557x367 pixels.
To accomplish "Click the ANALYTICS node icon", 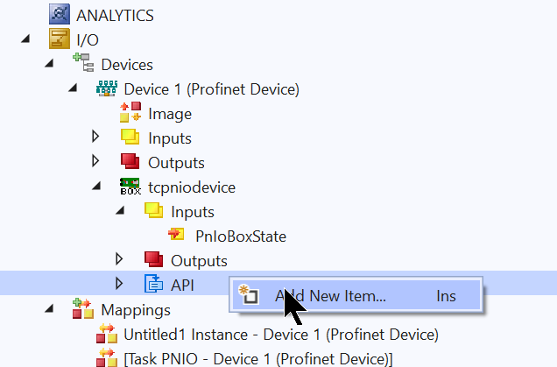I will coord(60,14).
